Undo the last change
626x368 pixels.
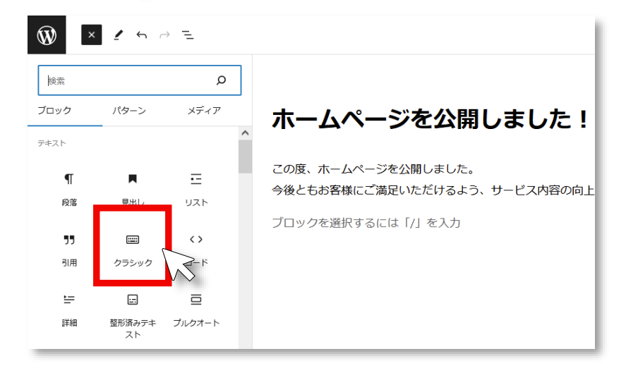pos(141,35)
